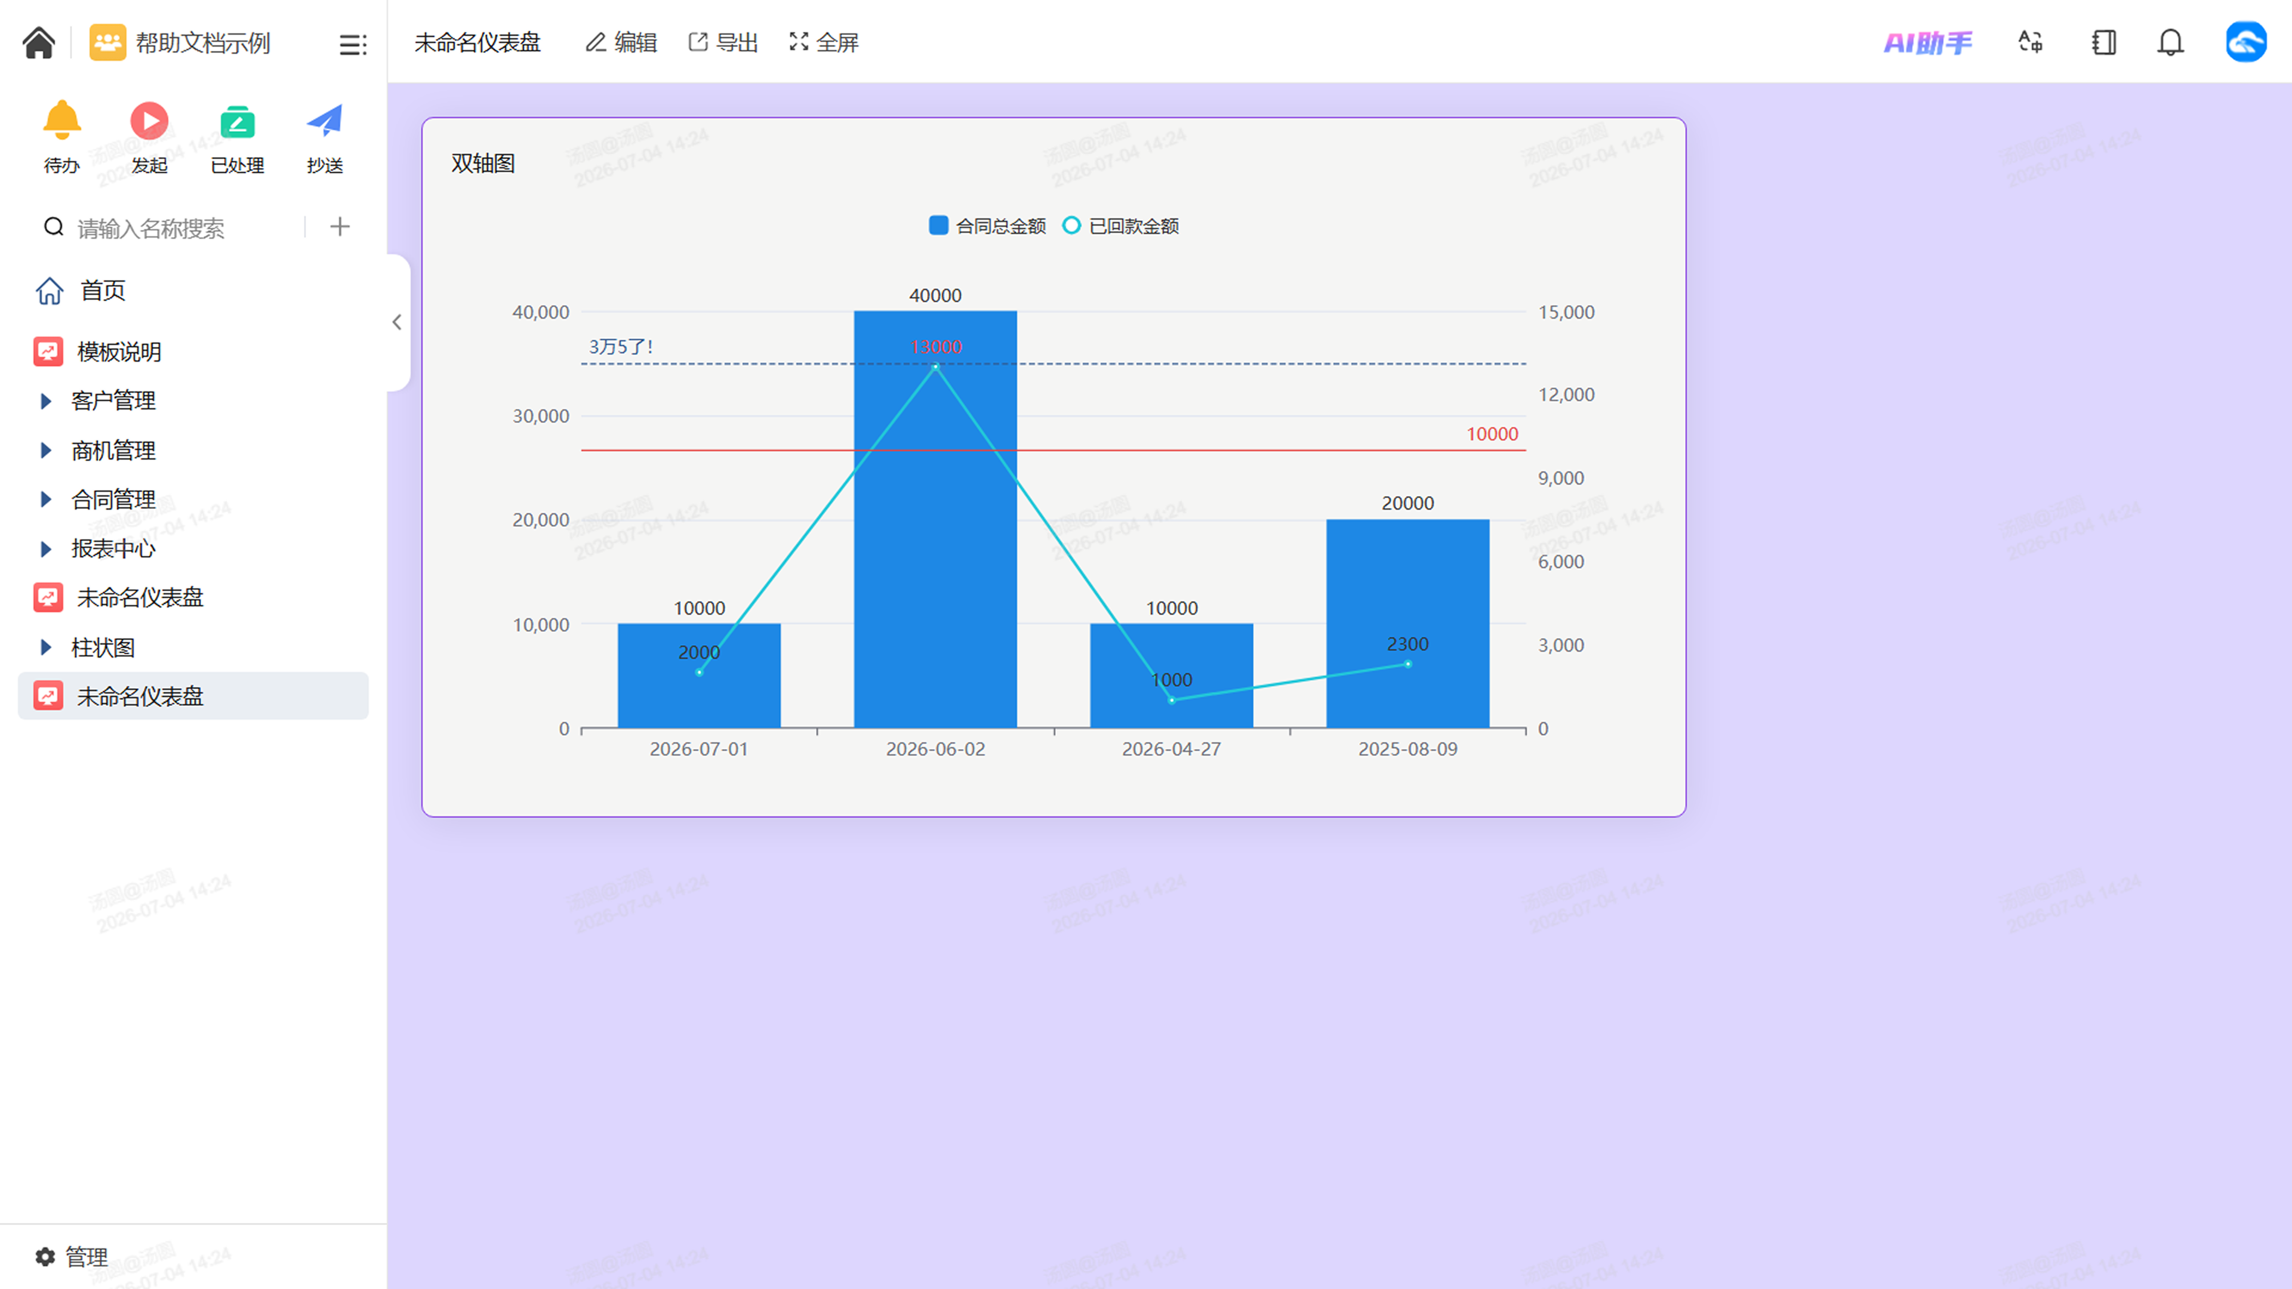Screen dimensions: 2292x1289
Task: Expand the 商机管理 tree node
Action: (x=45, y=450)
